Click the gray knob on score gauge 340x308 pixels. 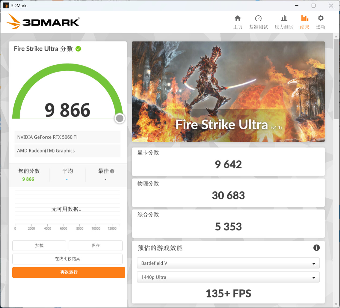120,118
